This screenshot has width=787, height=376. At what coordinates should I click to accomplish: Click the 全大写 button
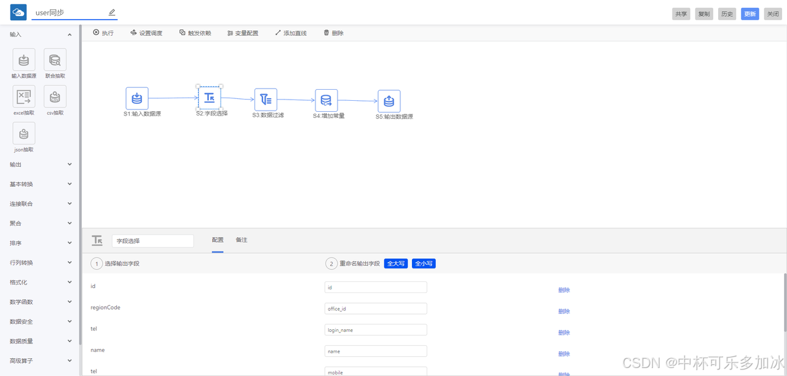(396, 264)
